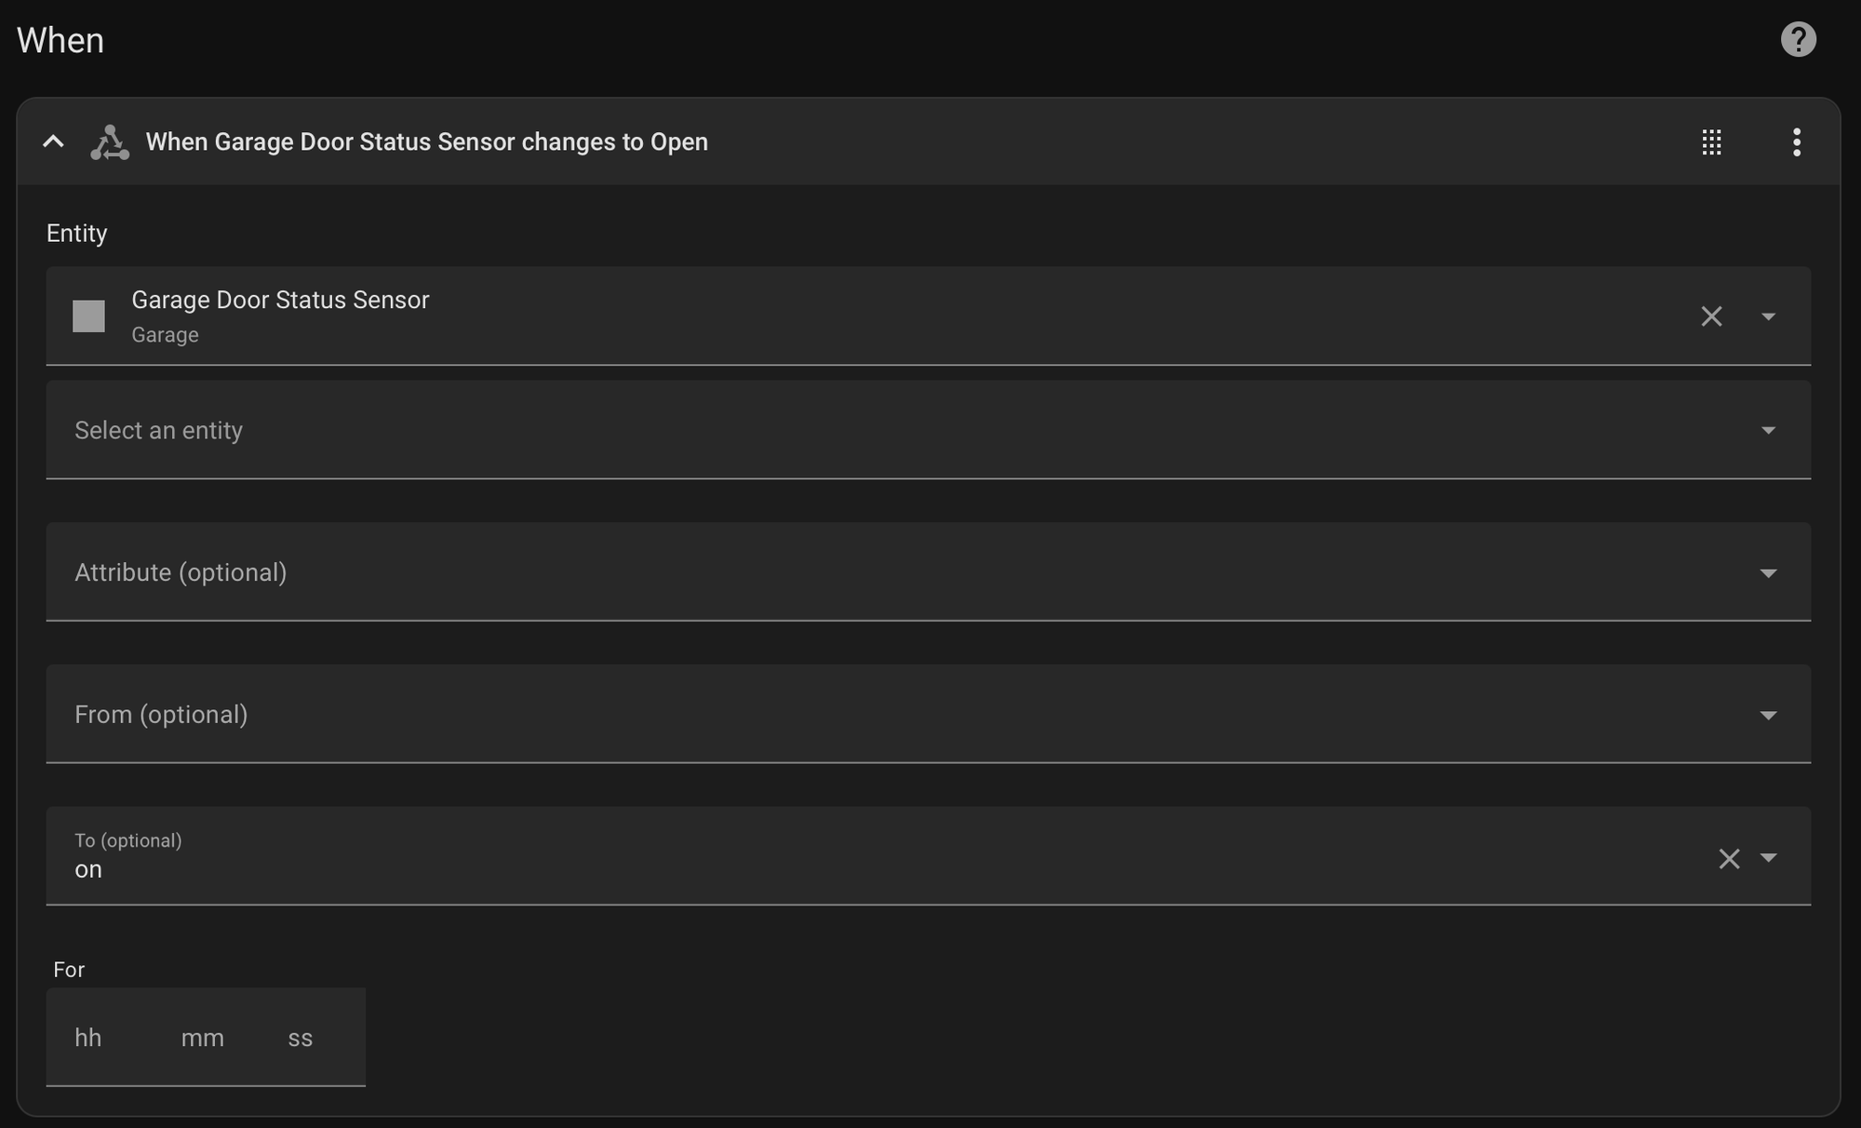Click the 'From (optional)' field text

pyautogui.click(x=161, y=715)
